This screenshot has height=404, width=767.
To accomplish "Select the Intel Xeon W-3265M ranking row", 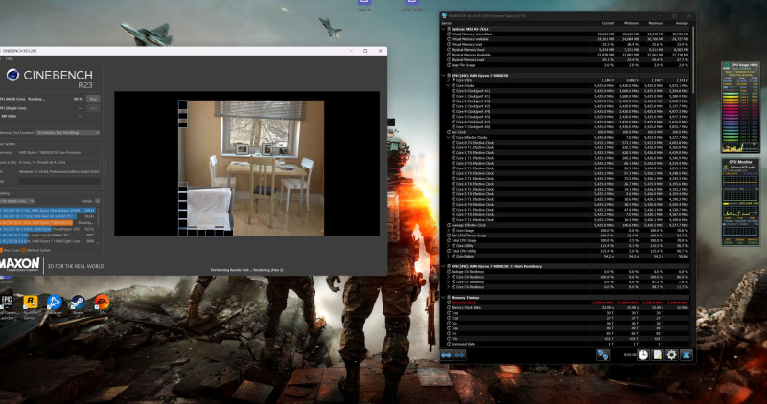I will pos(48,216).
